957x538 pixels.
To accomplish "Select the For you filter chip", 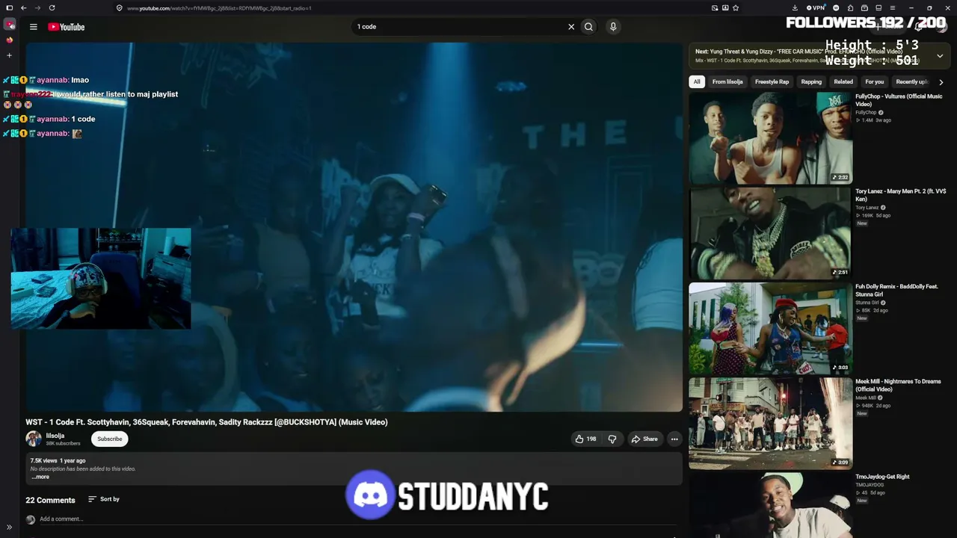I will pos(874,81).
